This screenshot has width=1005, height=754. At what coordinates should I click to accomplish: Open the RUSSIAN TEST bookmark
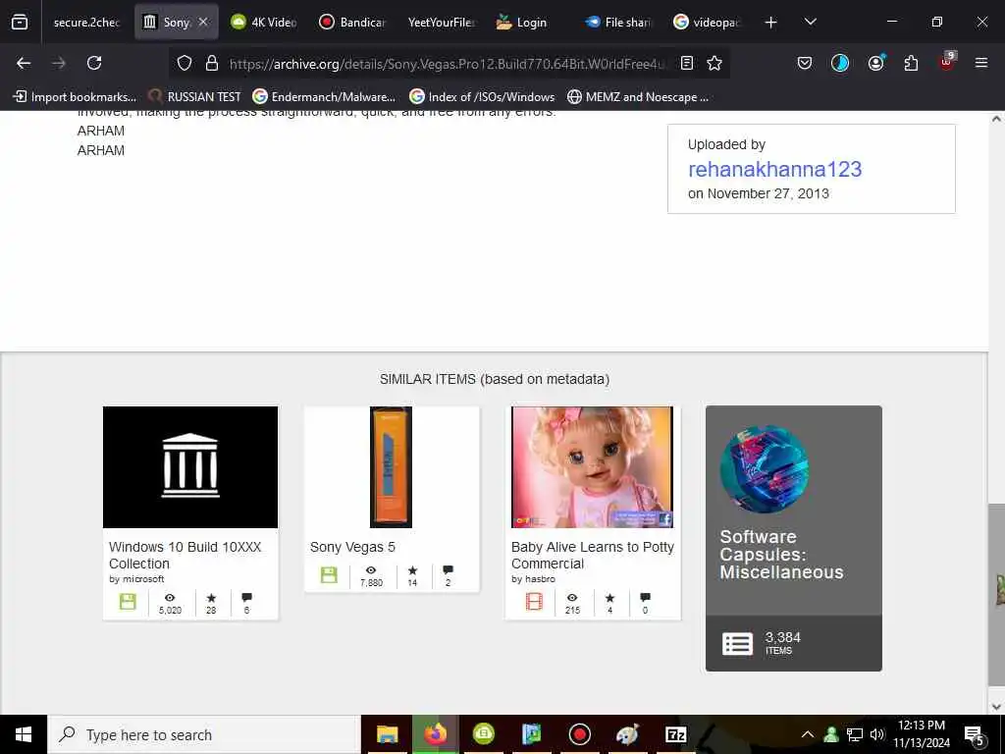click(x=195, y=97)
